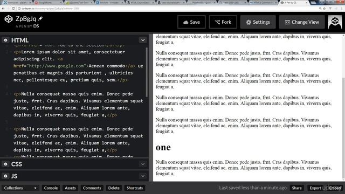Image resolution: width=345 pixels, height=194 pixels.
Task: Switch to the Google Forms tab
Action: tap(48, 3)
